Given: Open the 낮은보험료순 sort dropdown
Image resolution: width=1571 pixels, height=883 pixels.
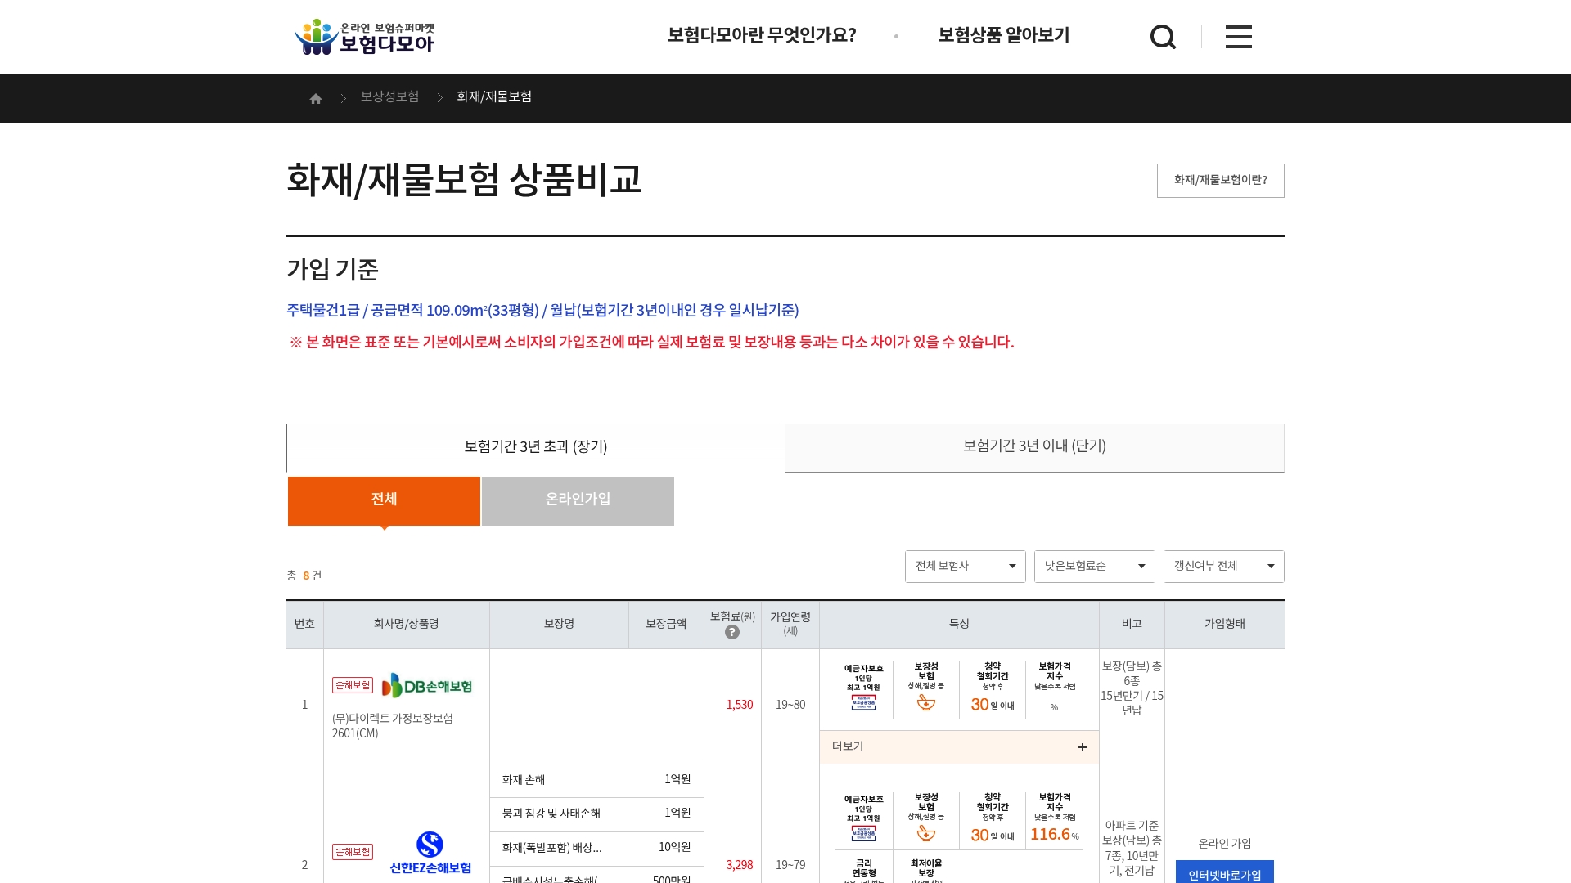Looking at the screenshot, I should (x=1094, y=567).
